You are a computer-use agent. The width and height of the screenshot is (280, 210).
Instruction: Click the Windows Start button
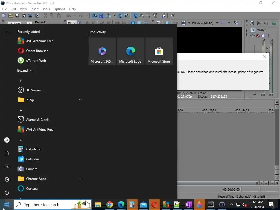(x=7, y=205)
